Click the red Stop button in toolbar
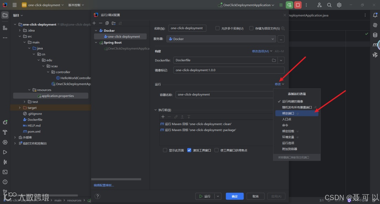 point(298,5)
